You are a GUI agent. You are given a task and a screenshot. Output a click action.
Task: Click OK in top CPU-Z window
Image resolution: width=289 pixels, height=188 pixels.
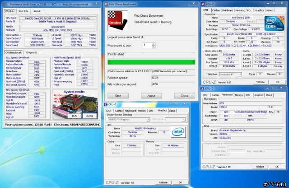pos(278,82)
